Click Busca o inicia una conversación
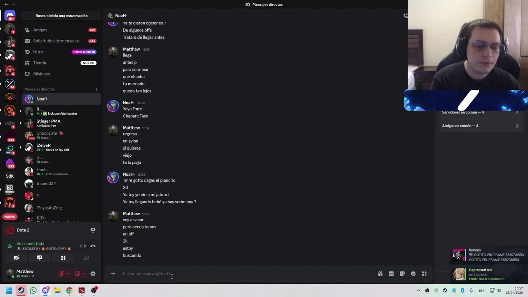The image size is (528, 297). [61, 16]
